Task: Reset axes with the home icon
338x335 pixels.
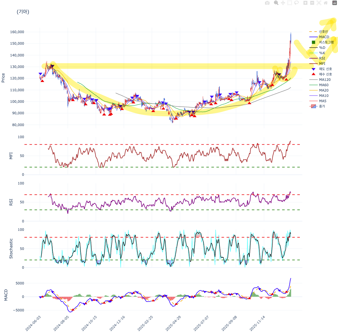Action: (x=326, y=3)
